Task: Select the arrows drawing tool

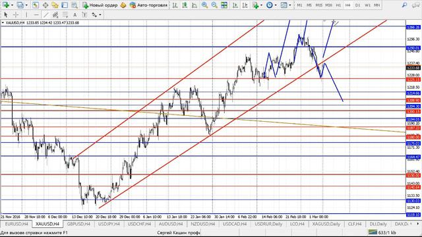Action: [94, 14]
